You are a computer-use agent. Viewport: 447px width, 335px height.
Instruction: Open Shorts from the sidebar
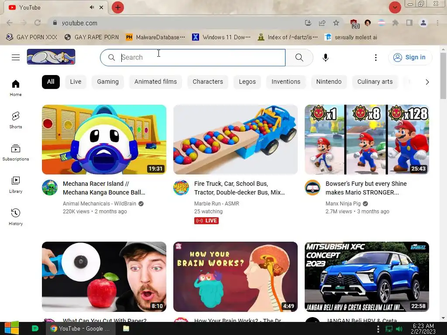(16, 120)
